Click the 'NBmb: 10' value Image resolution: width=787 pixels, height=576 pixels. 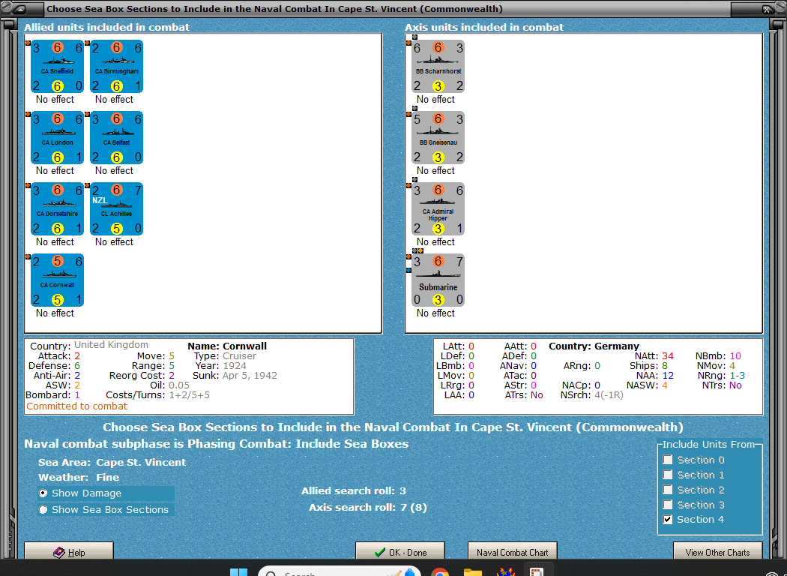point(718,356)
